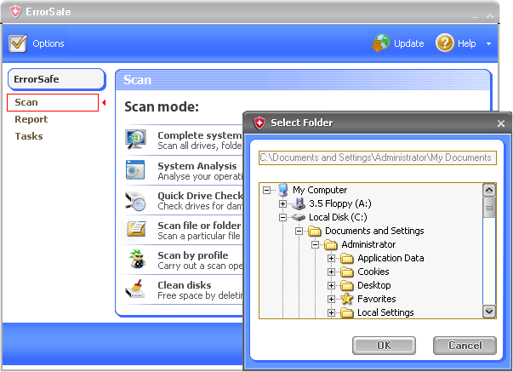Close the Select Folder dialog
This screenshot has height=372, width=513.
coord(501,123)
